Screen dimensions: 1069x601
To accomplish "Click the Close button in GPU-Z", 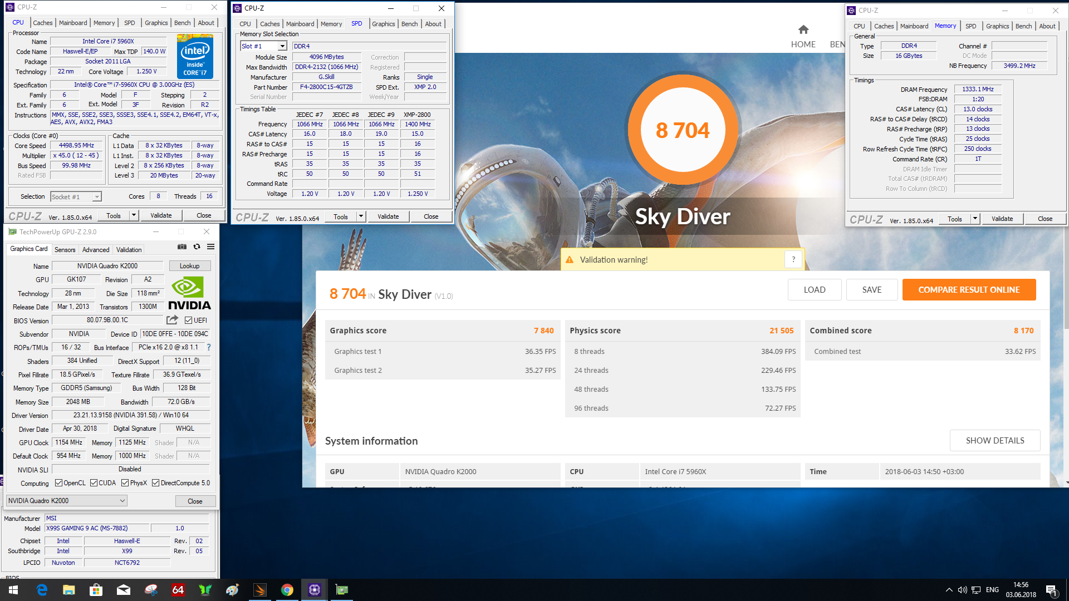I will (x=195, y=501).
